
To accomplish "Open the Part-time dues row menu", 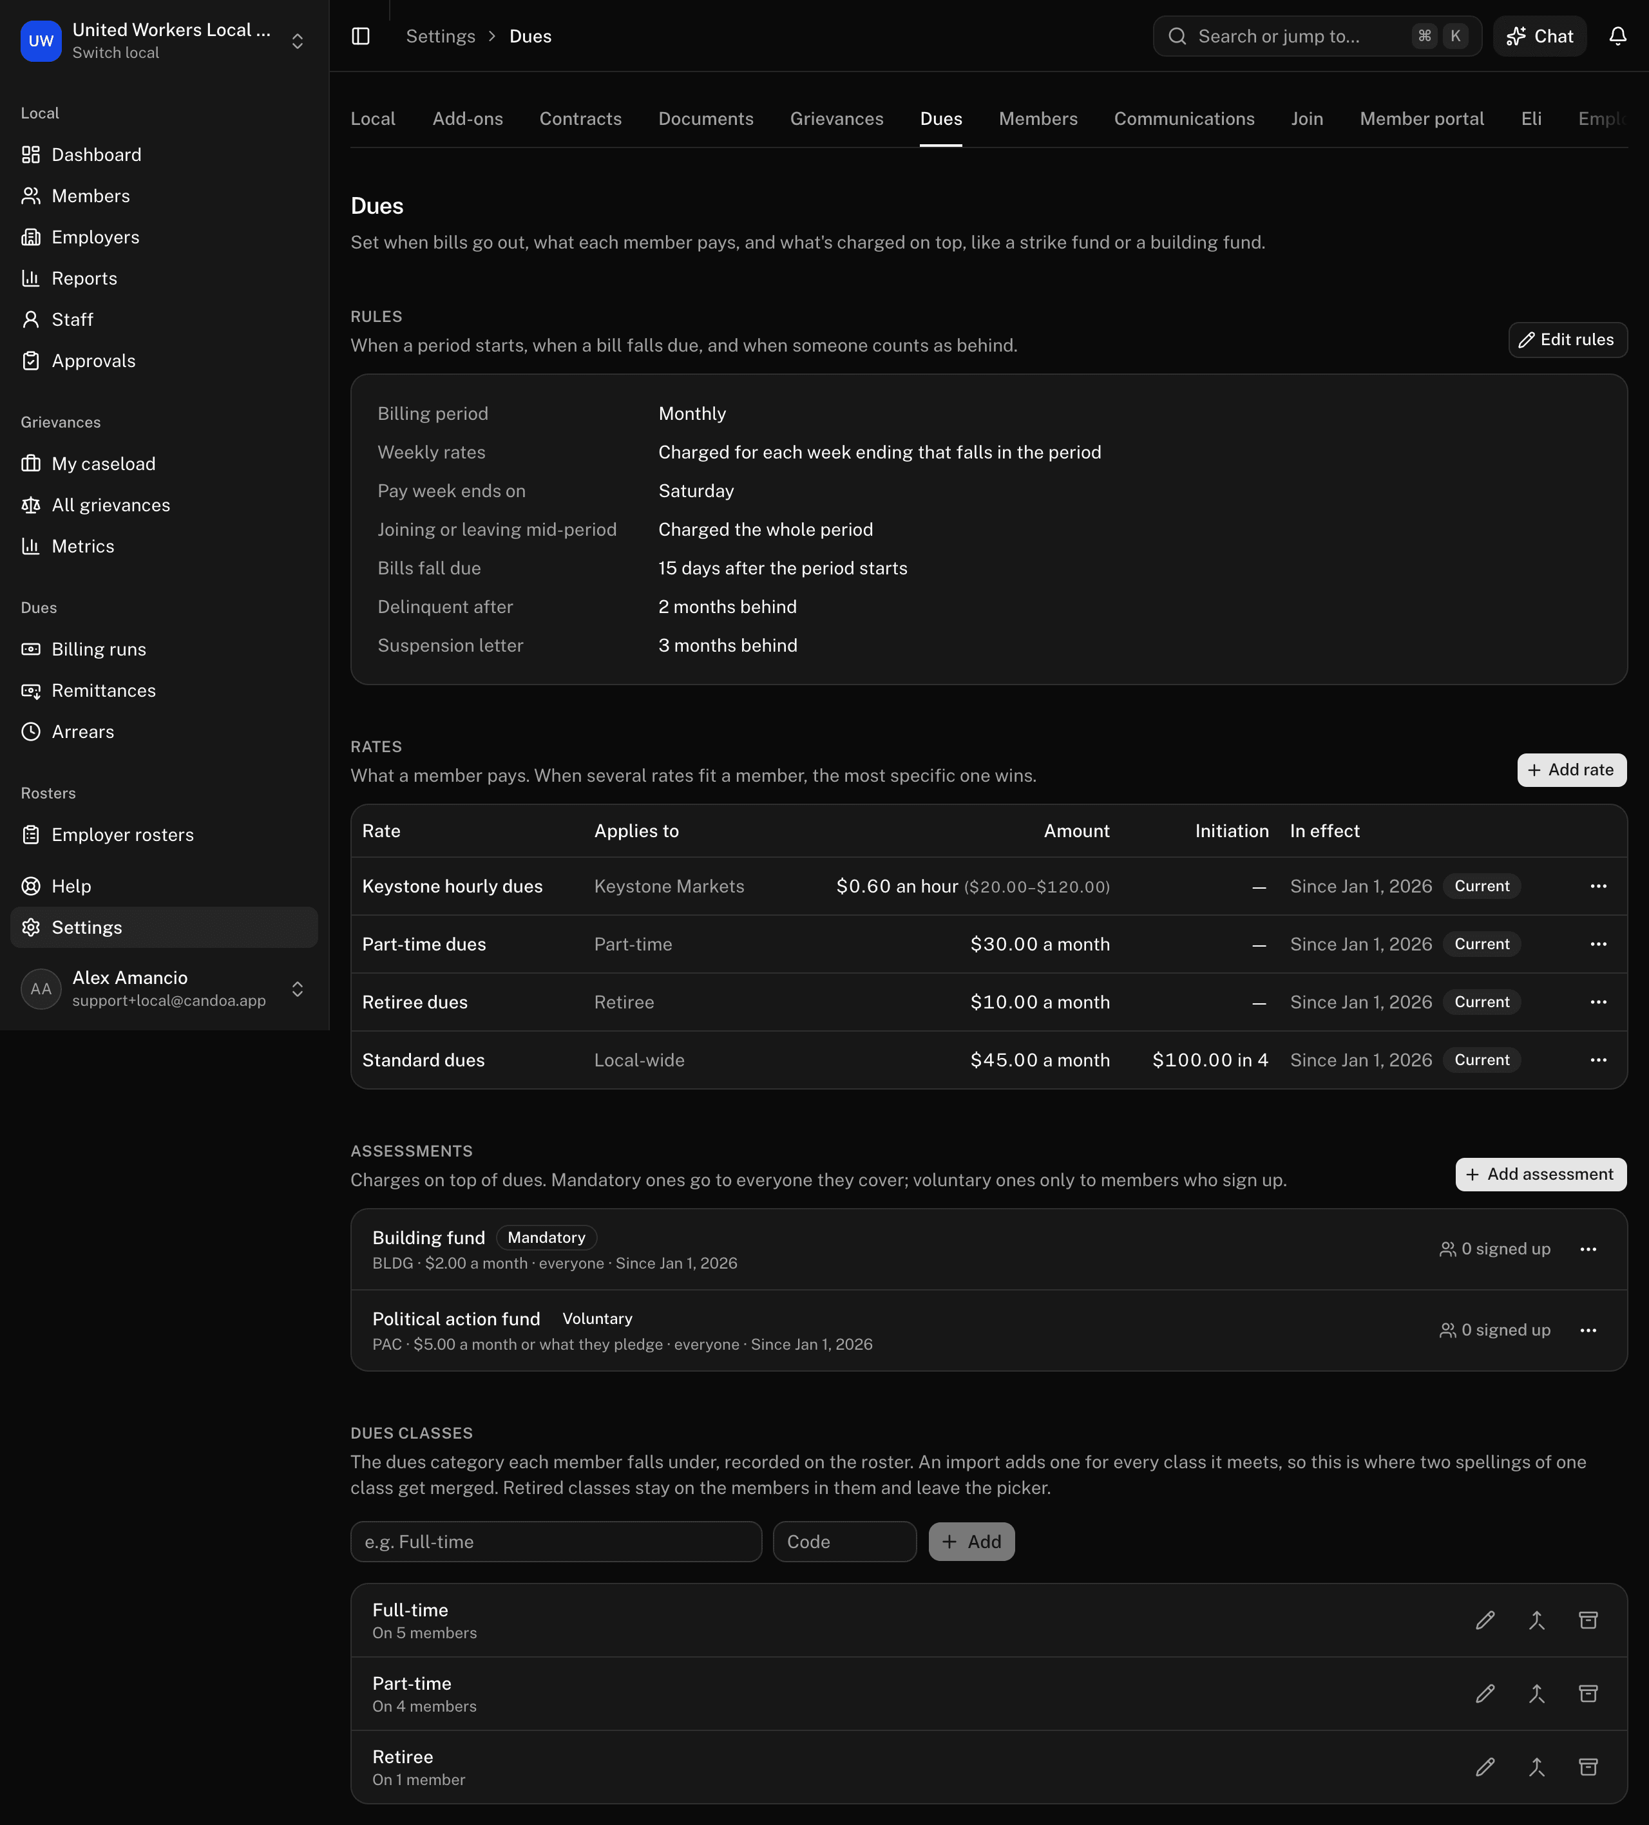I will [1598, 944].
